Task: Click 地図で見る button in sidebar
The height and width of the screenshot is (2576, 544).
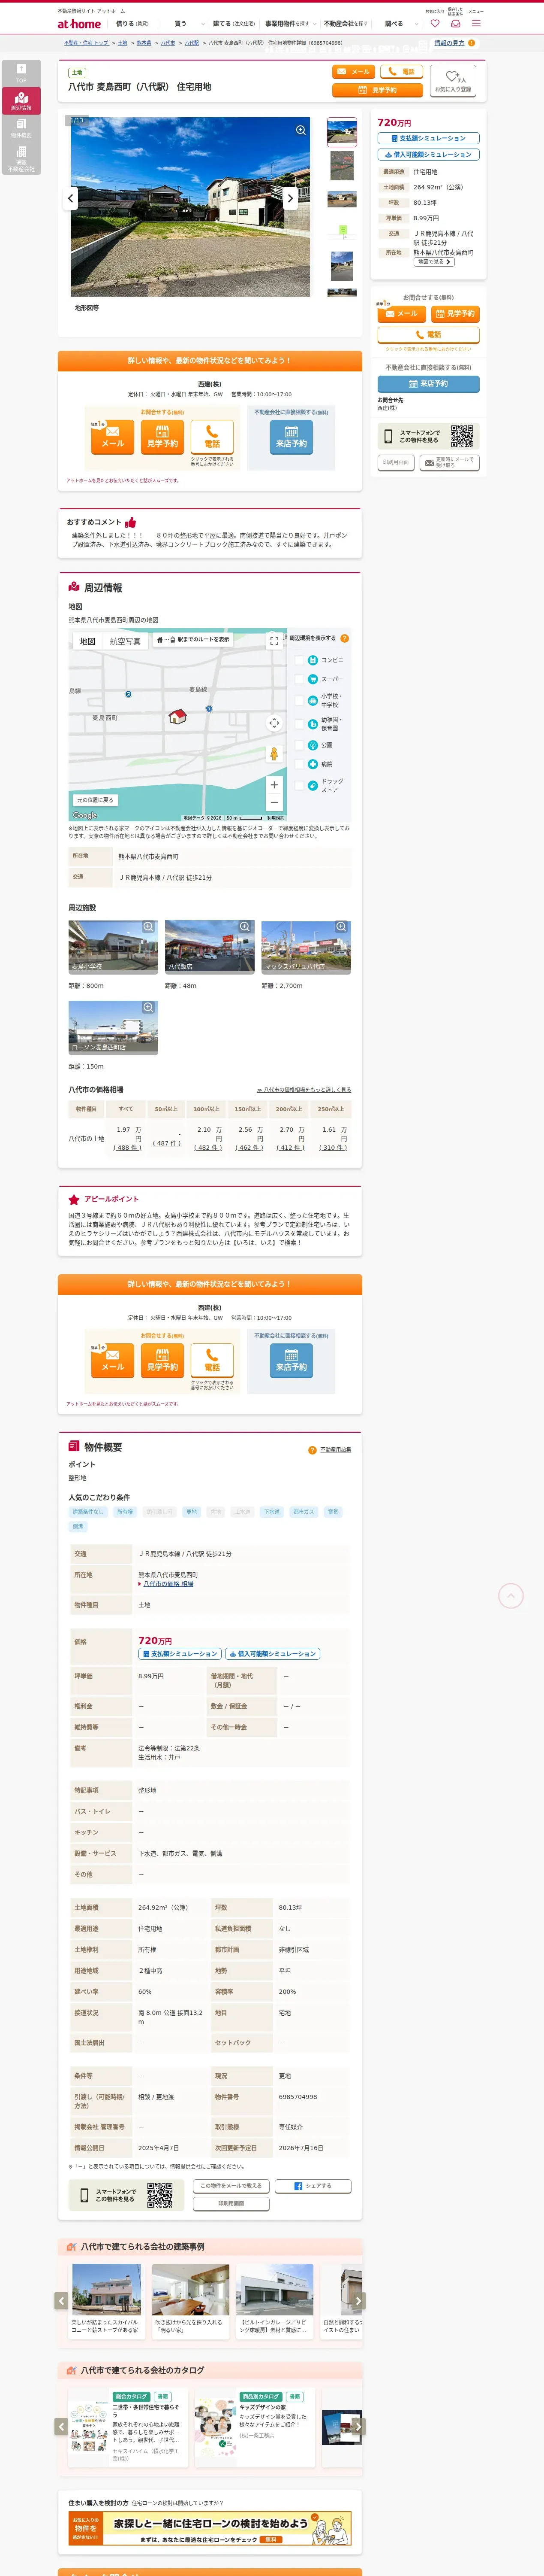Action: click(x=434, y=262)
